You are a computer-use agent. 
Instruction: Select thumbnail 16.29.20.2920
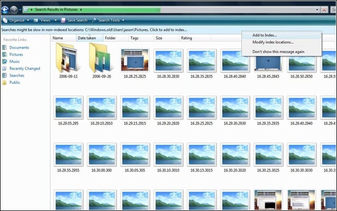(x=168, y=108)
